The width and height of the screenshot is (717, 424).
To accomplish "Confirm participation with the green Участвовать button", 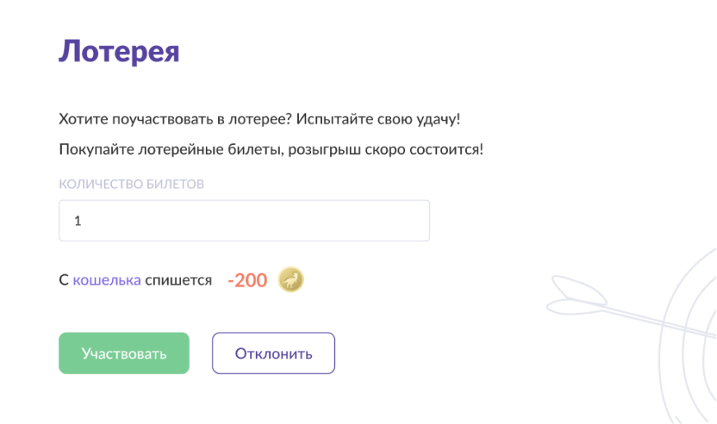I will click(x=124, y=353).
